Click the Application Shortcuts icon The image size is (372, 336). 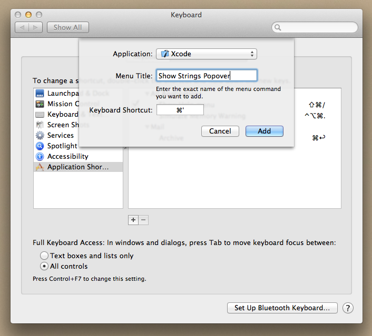point(40,167)
